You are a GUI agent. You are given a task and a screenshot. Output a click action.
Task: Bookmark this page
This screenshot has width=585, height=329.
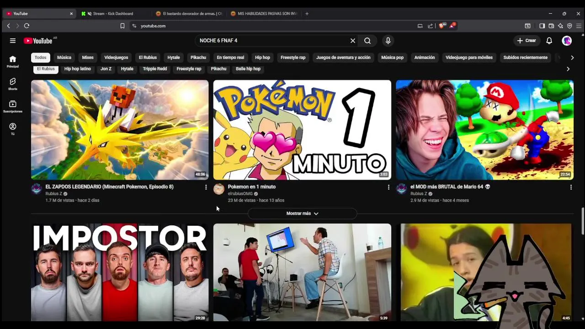(122, 26)
